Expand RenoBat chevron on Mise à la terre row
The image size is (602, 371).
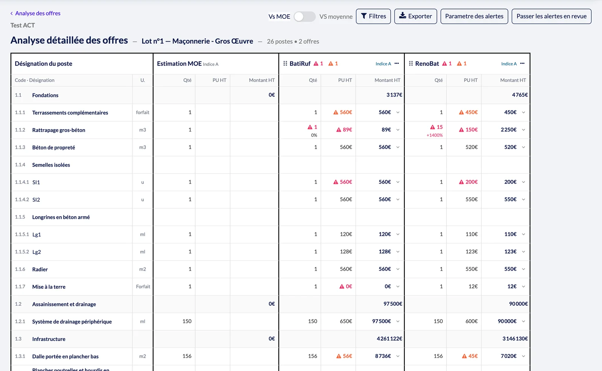click(x=523, y=286)
